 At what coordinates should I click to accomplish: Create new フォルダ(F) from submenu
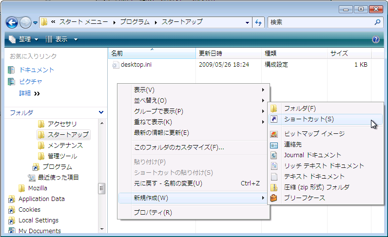pyautogui.click(x=326, y=108)
